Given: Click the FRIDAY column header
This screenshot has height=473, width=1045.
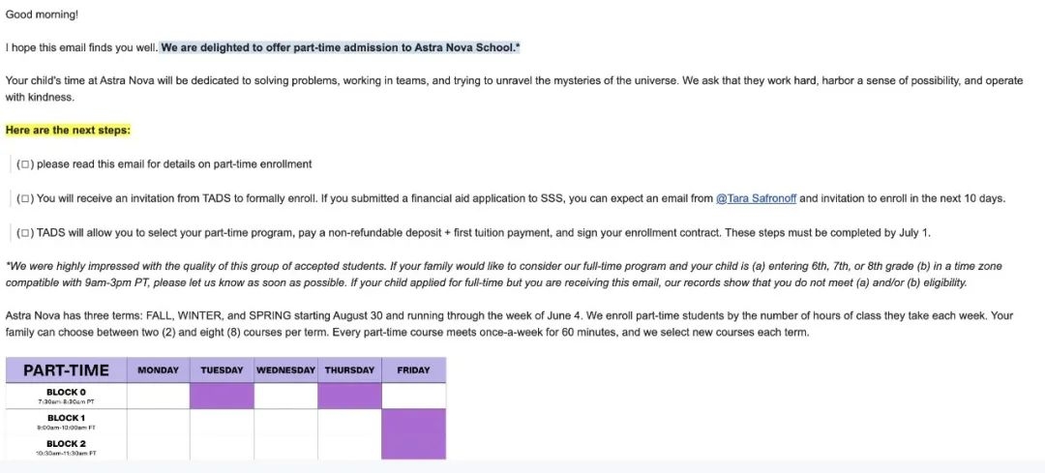Looking at the screenshot, I should click(413, 370).
